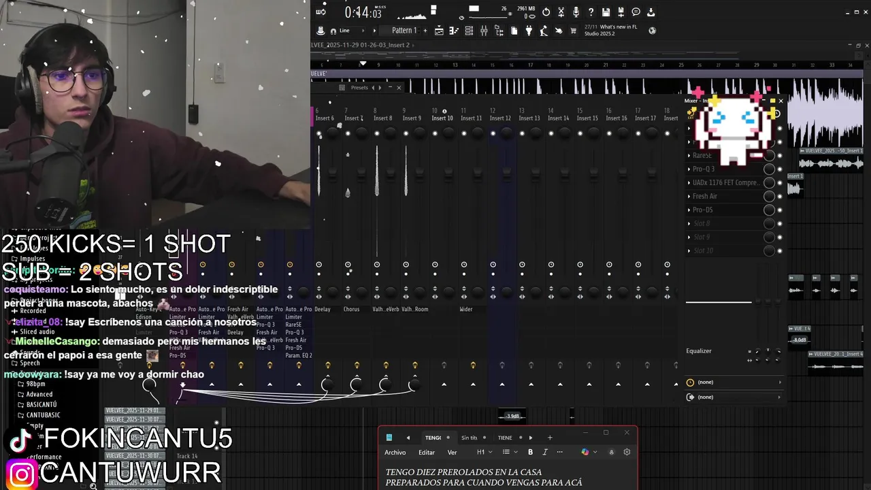Adjust Insert 8 volume fader

coord(390,174)
